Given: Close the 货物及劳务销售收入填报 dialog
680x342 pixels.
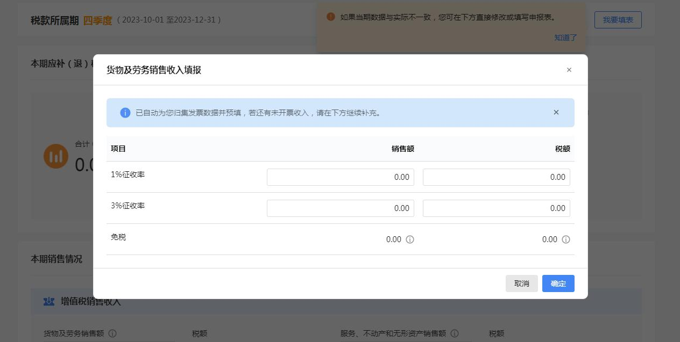Looking at the screenshot, I should [x=569, y=70].
